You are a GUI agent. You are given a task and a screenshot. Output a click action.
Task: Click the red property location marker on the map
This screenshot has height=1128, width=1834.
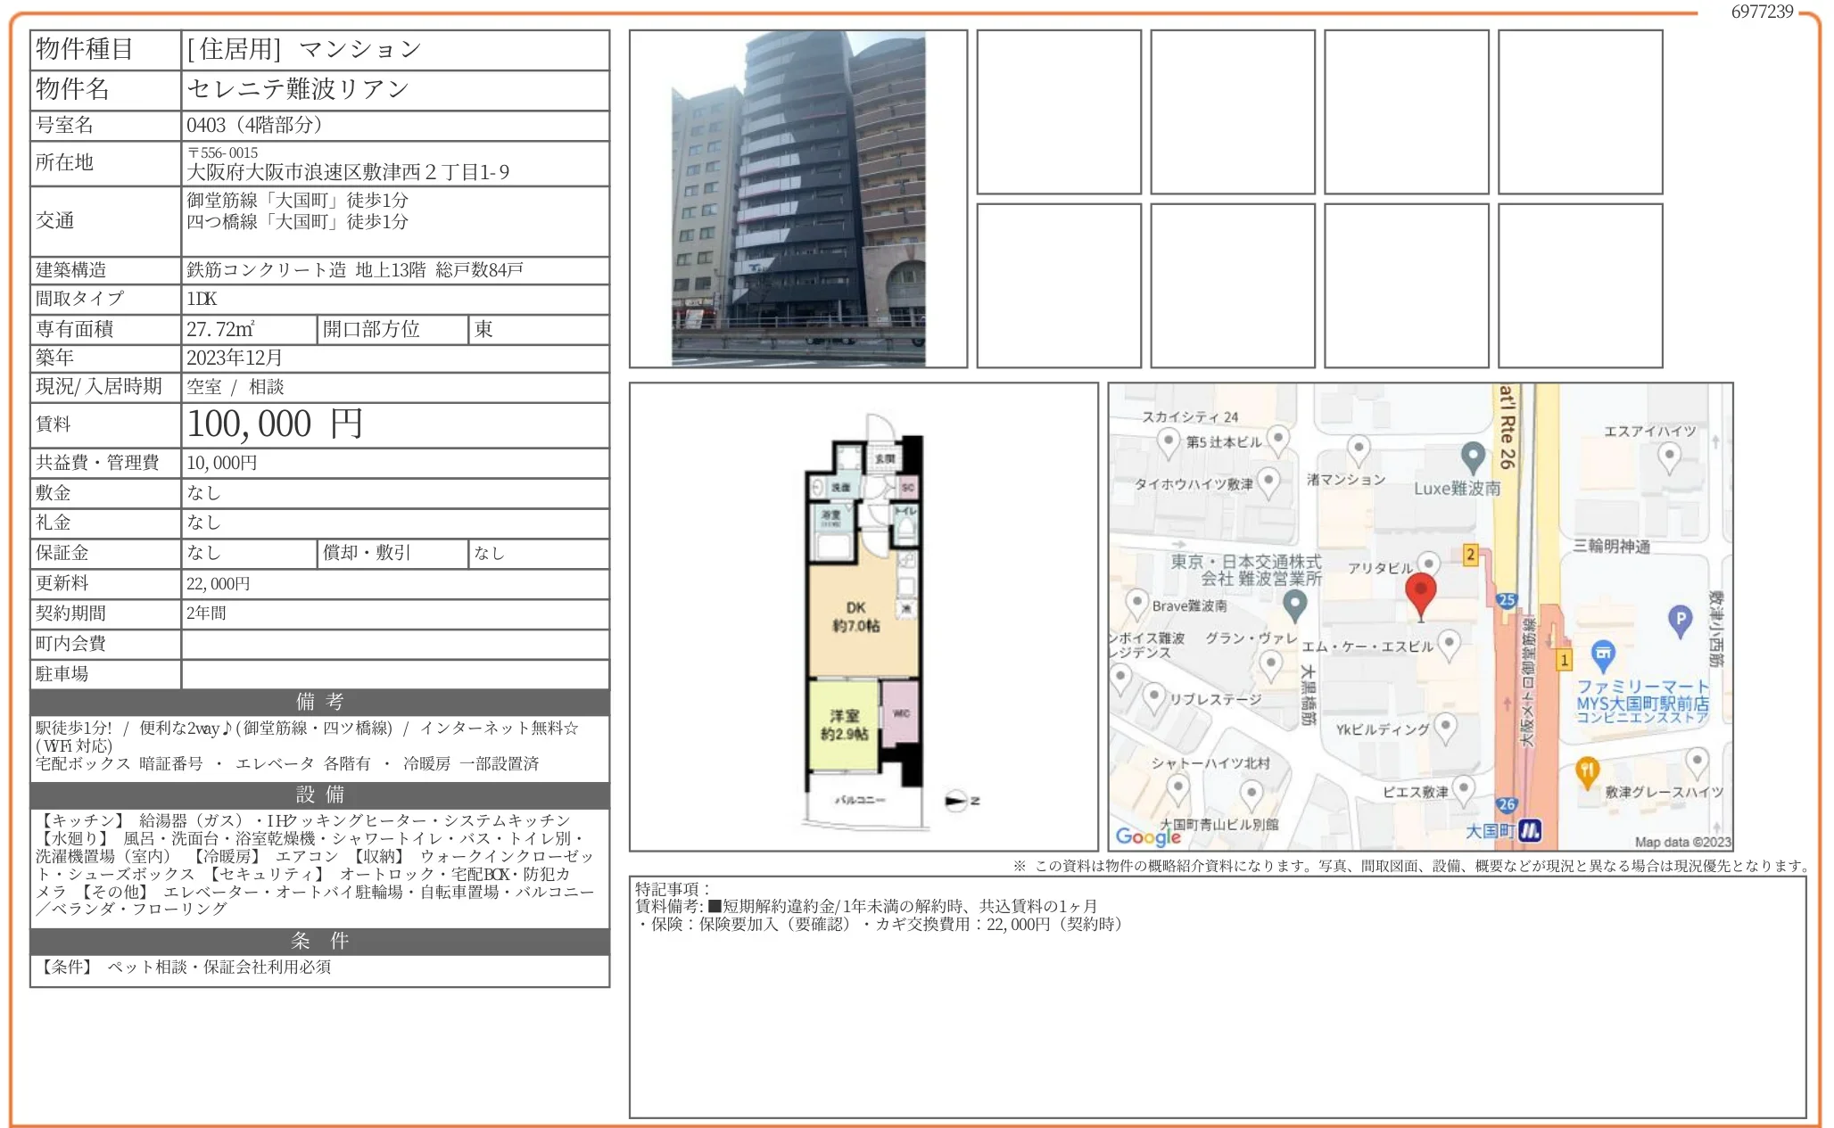1422,591
